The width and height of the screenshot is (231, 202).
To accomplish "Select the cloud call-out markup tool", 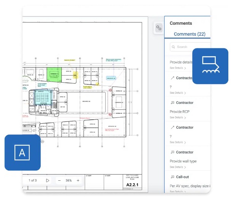I will point(210,66).
